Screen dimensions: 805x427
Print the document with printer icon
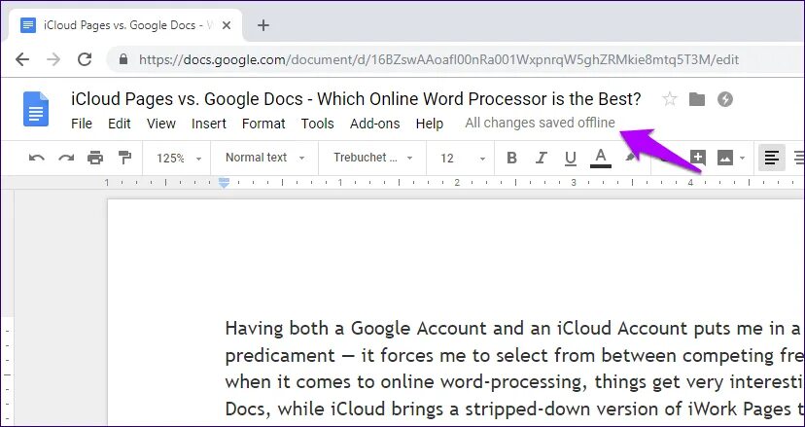pyautogui.click(x=95, y=158)
